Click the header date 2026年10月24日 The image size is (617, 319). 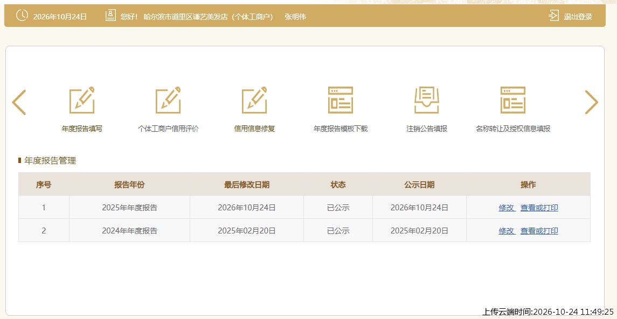(x=60, y=17)
